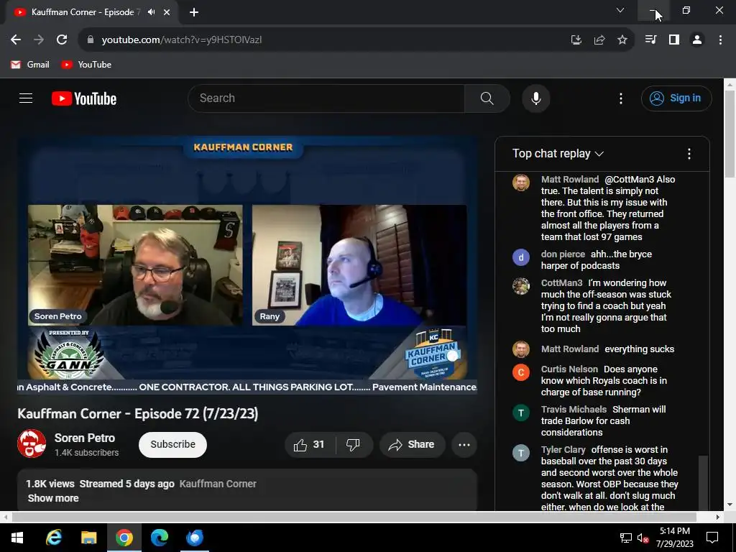Click the search magnifier button
736x552 pixels.
[487, 98]
